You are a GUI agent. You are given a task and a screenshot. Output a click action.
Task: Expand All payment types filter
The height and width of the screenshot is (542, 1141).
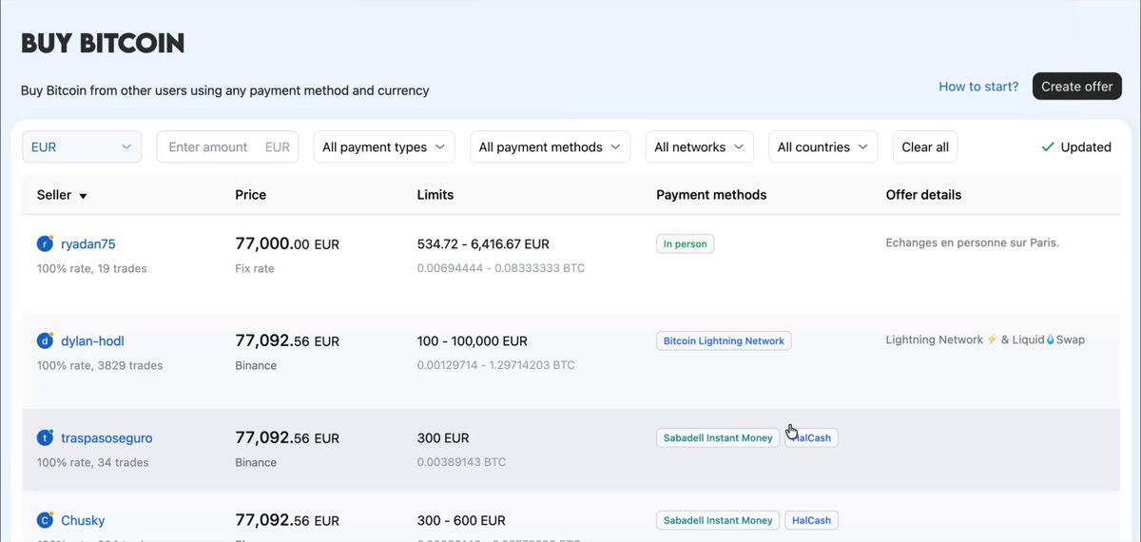[x=384, y=147]
